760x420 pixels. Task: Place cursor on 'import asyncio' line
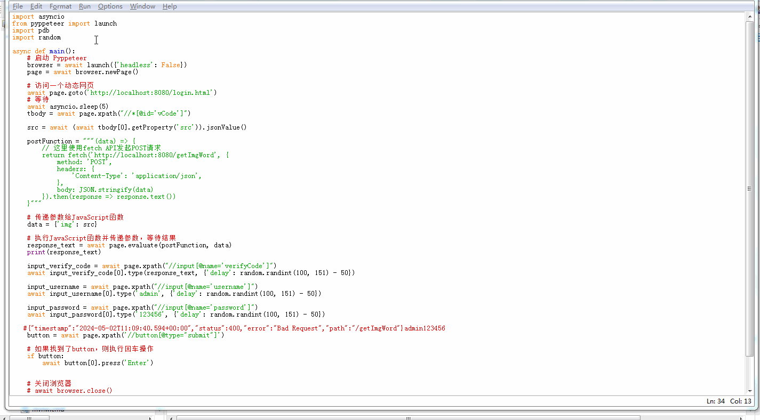(x=38, y=17)
